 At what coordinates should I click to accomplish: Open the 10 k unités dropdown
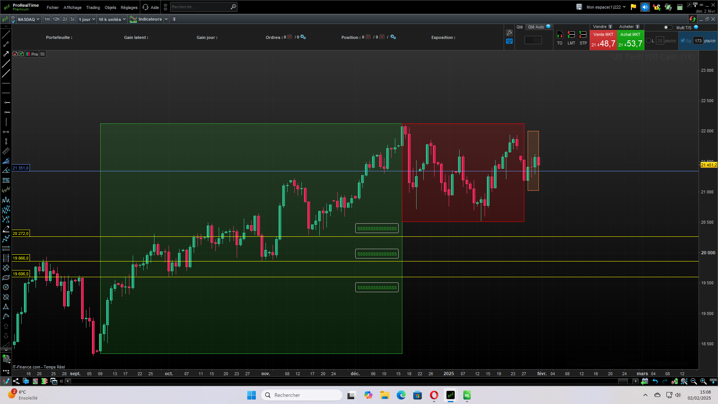(112, 19)
